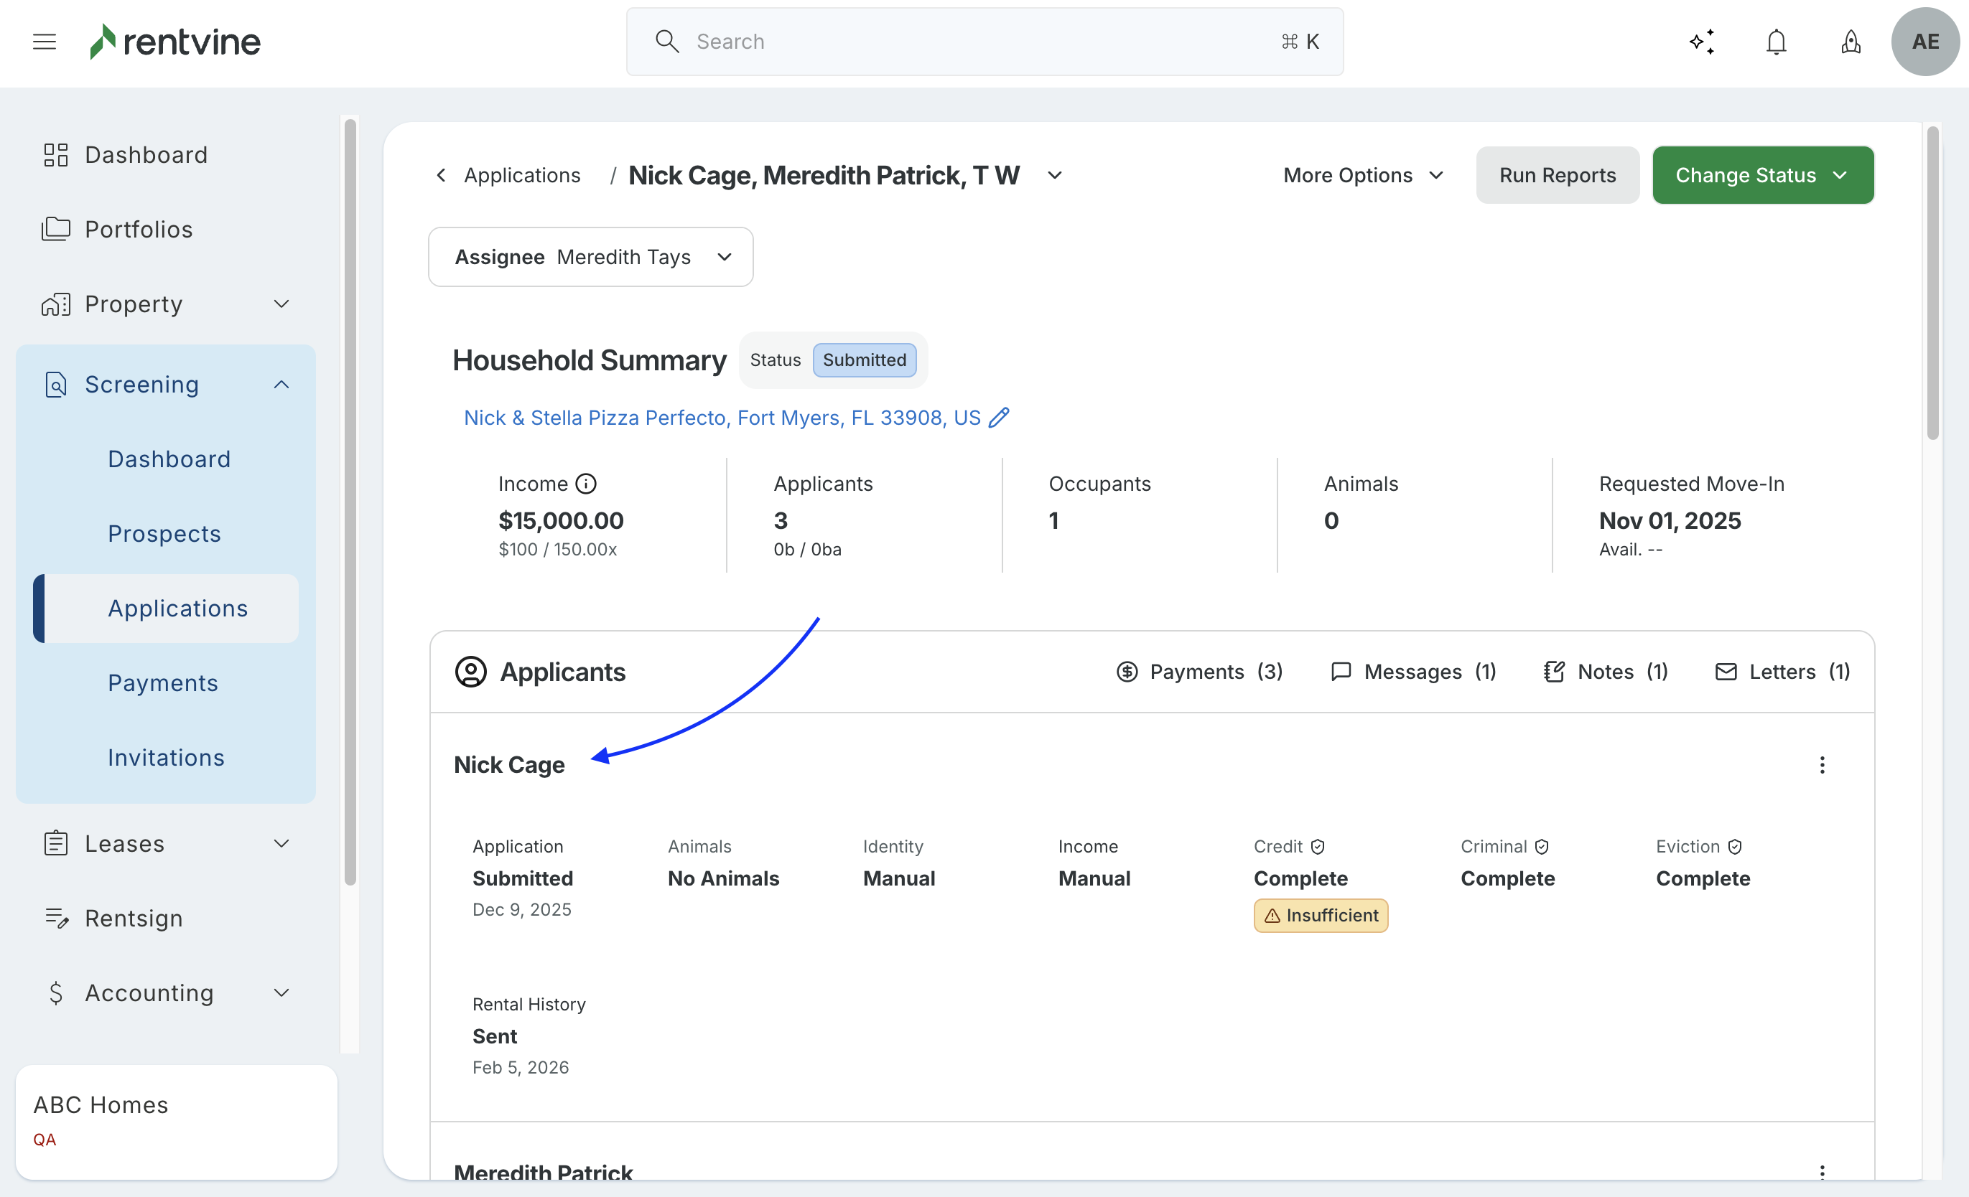Open the Change Status dropdown
The height and width of the screenshot is (1197, 1969).
tap(1762, 175)
